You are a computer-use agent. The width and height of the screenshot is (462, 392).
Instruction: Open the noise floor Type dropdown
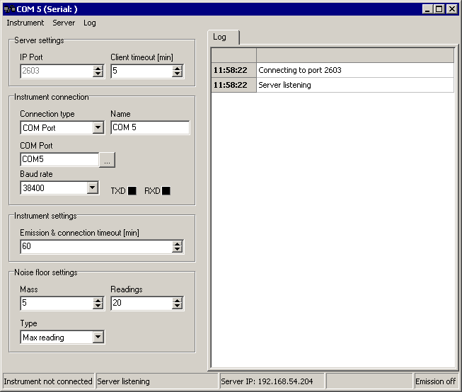pos(98,338)
